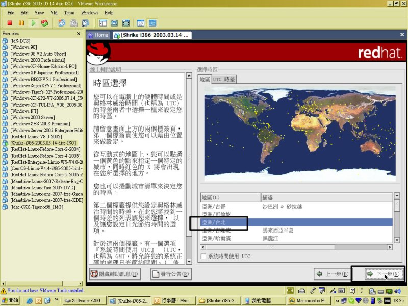Screen dimensions: 408x306
Task: Click the sound speaker icon in VMware status bar
Action: pyautogui.click(x=397, y=291)
